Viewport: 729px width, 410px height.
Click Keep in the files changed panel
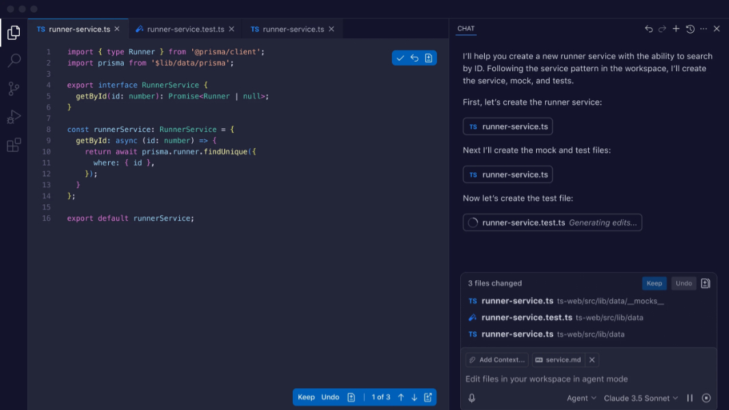point(654,283)
